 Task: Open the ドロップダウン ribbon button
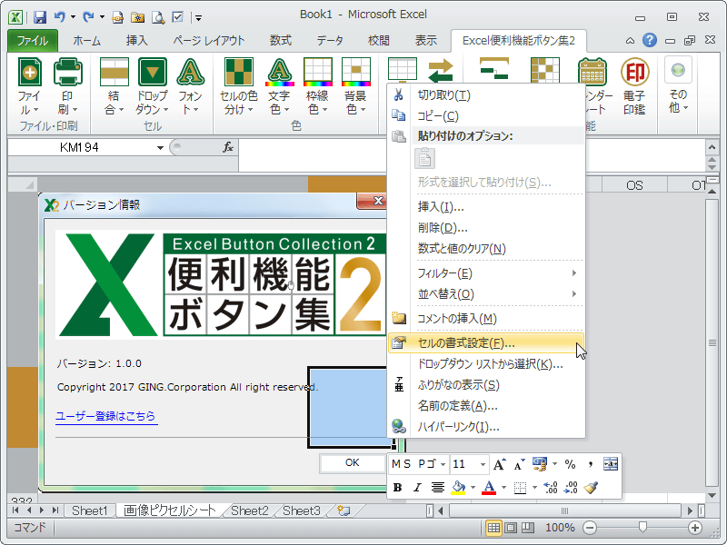pos(152,86)
